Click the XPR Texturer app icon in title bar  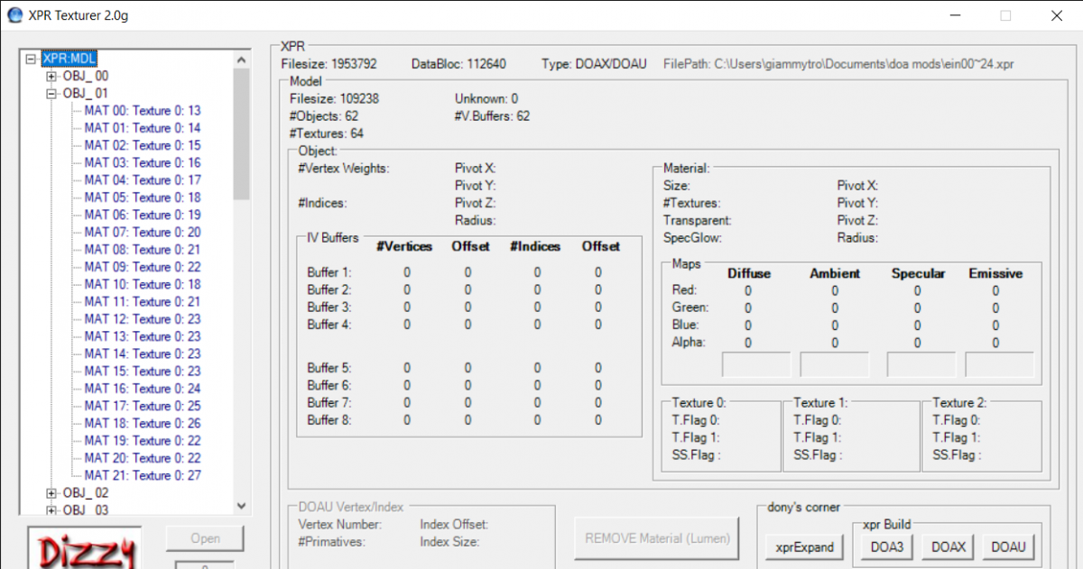click(14, 15)
